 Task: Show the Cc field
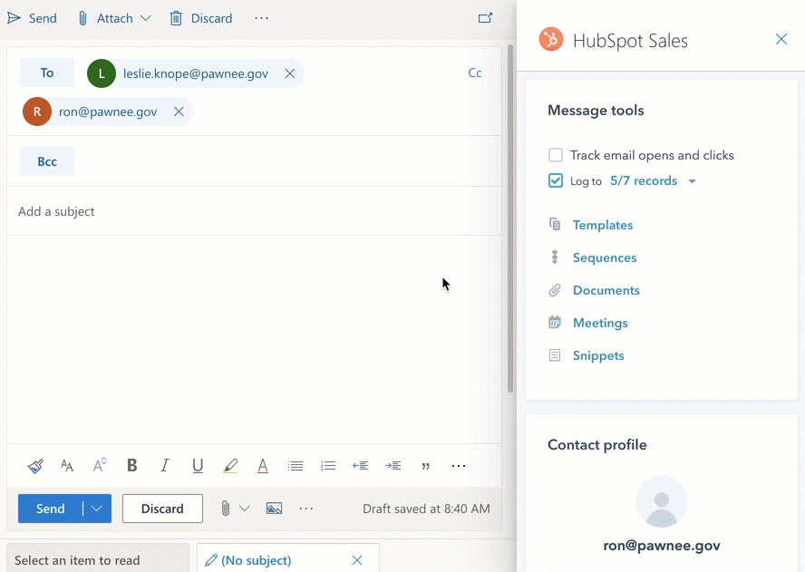point(475,73)
